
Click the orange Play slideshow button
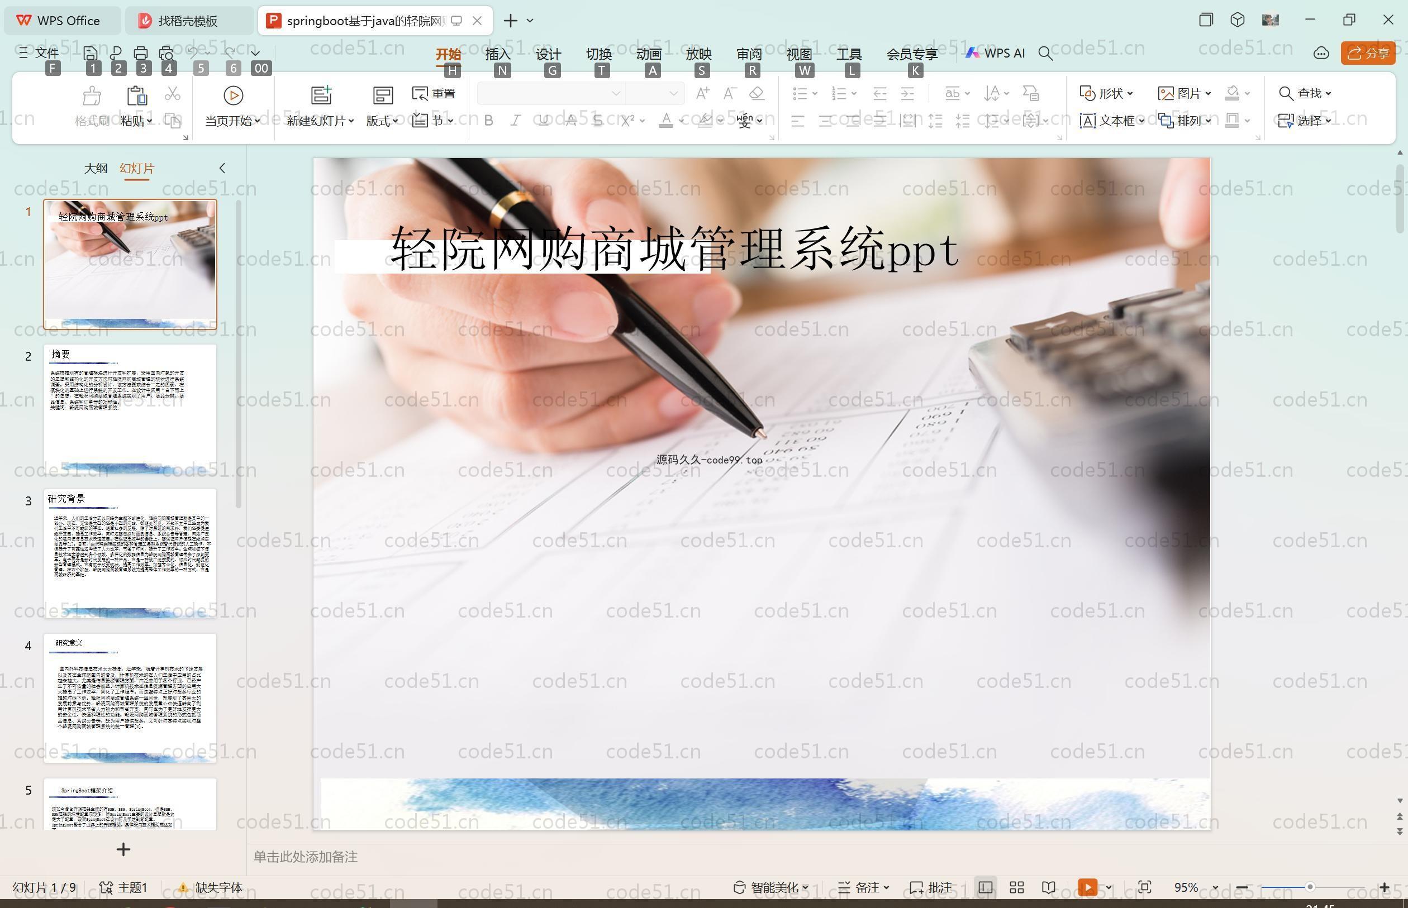1087,887
